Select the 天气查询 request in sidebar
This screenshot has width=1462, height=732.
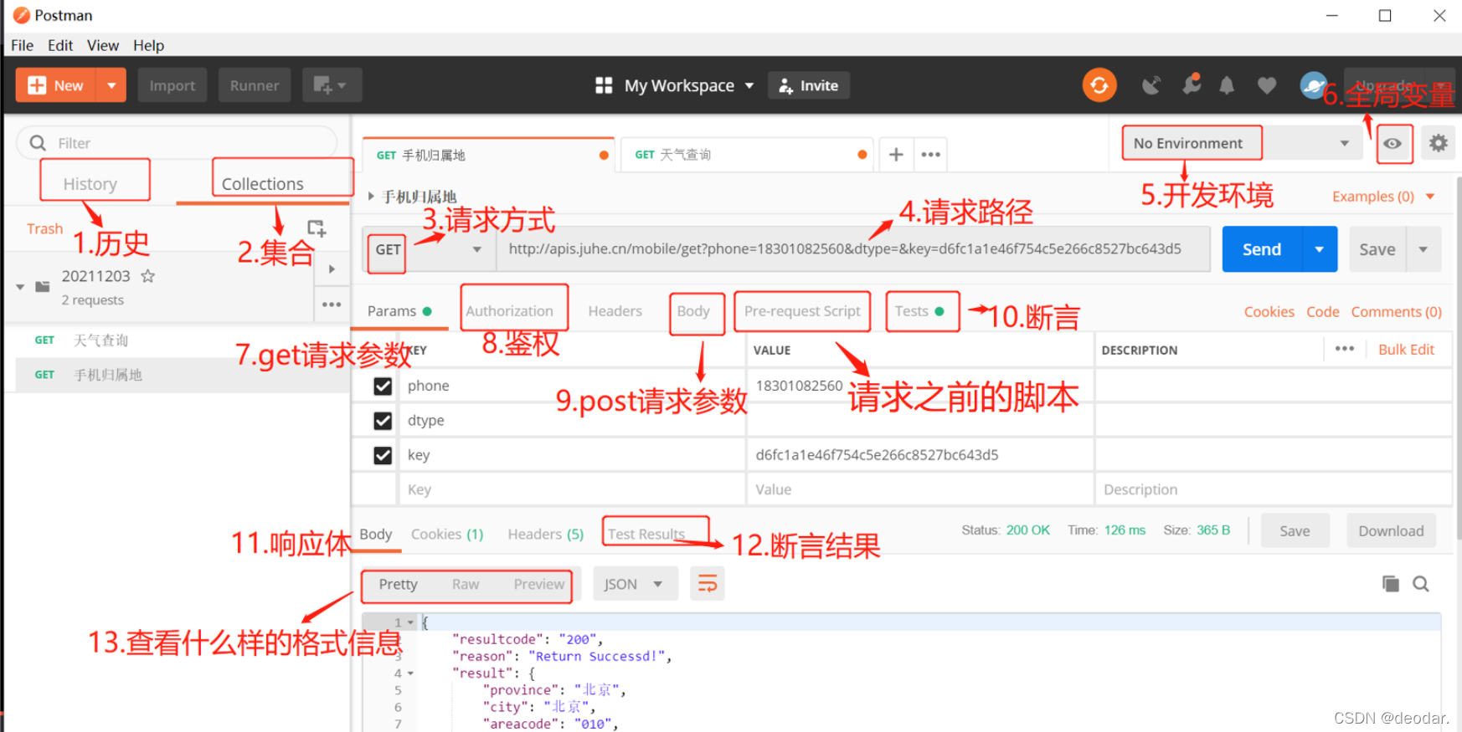[177, 340]
